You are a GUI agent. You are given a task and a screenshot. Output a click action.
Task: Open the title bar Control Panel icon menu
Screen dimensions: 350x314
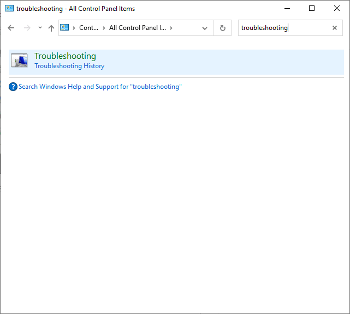(9, 9)
